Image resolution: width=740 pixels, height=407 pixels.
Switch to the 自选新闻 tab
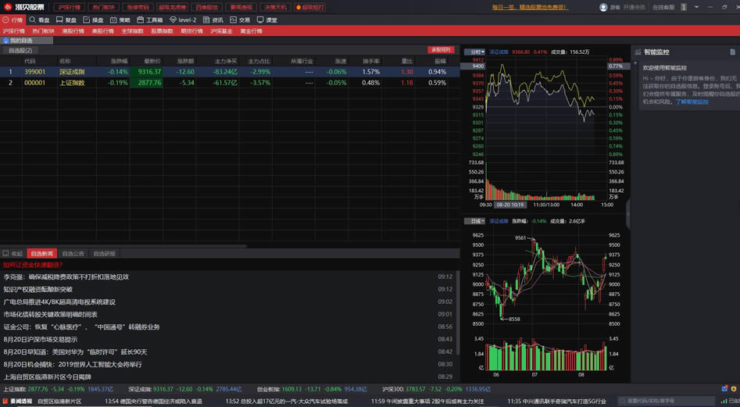tap(42, 254)
